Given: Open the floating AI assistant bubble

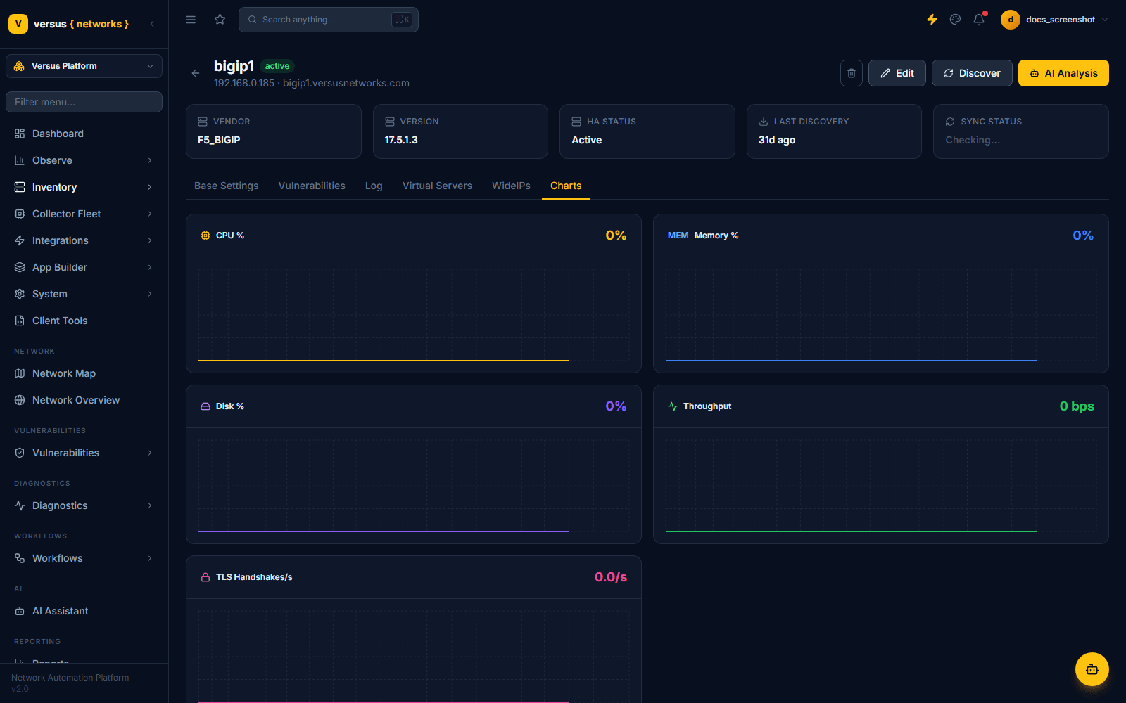Looking at the screenshot, I should point(1092,669).
